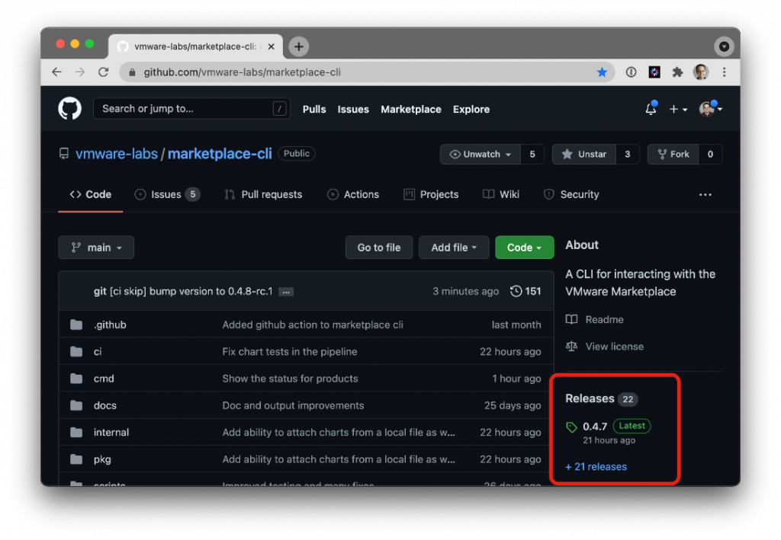Bookmark page with star icon
Image resolution: width=781 pixels, height=540 pixels.
tap(602, 72)
